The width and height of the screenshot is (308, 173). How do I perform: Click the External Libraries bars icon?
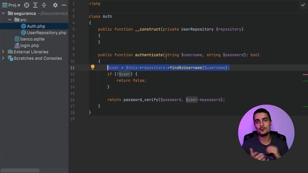point(10,52)
